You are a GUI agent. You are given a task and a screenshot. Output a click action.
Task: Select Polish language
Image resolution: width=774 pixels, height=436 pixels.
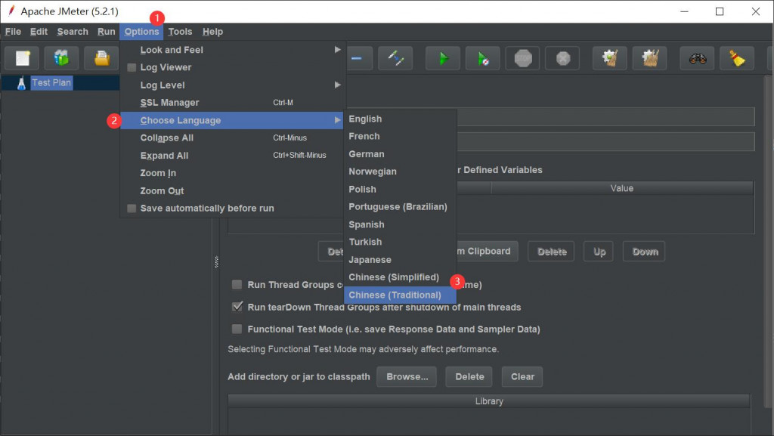(401, 190)
